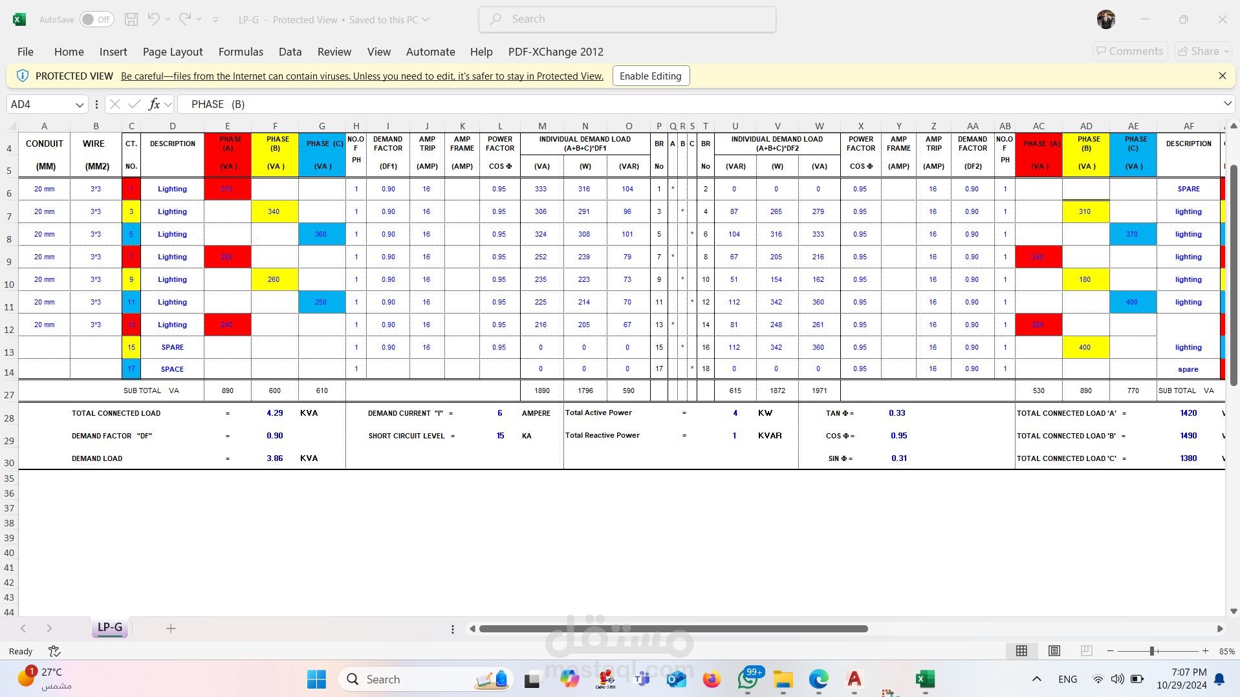This screenshot has width=1240, height=697.
Task: Open the Formulas ribbon tab
Action: click(241, 52)
